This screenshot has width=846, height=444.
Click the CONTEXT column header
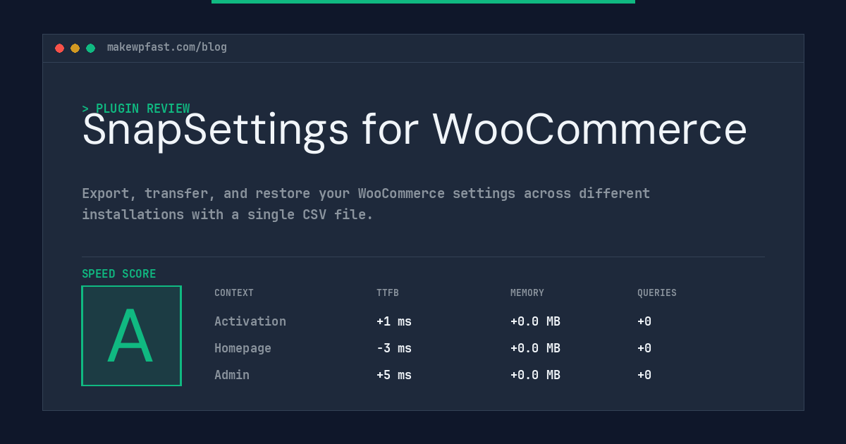pos(234,293)
